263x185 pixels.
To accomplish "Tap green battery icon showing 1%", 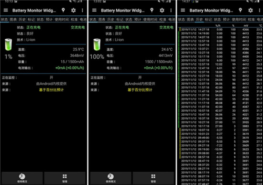I will 9,44.
